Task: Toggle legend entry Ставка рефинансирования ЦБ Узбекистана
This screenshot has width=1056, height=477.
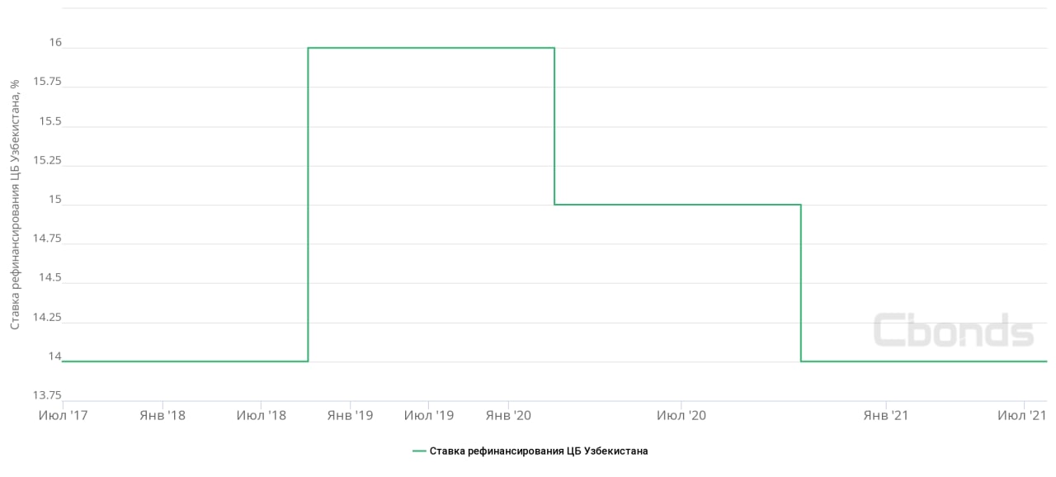Action: pyautogui.click(x=539, y=451)
